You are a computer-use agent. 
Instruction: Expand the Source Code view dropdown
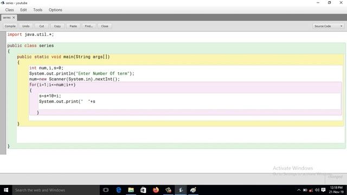329,26
